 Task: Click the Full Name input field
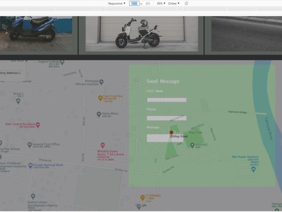(167, 100)
